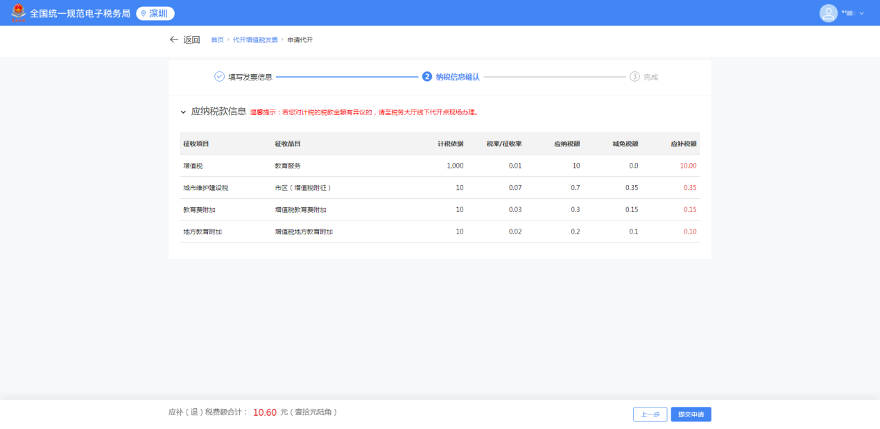Click the 0.01 tax rate value
The width and height of the screenshot is (880, 429).
pyautogui.click(x=515, y=166)
